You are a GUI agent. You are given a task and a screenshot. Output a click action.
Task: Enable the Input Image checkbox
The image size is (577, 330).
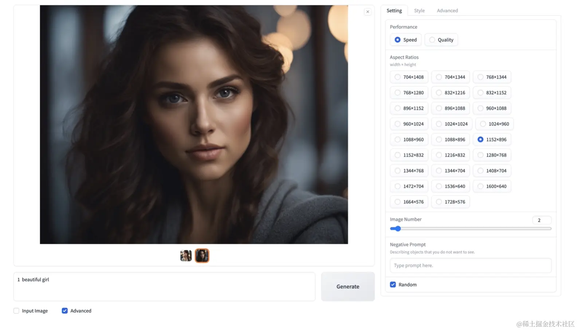pos(16,311)
